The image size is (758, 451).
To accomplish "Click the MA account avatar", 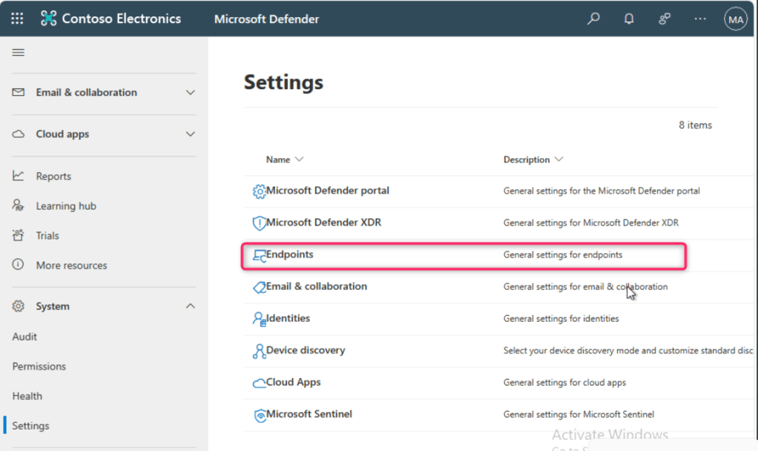I will (735, 19).
